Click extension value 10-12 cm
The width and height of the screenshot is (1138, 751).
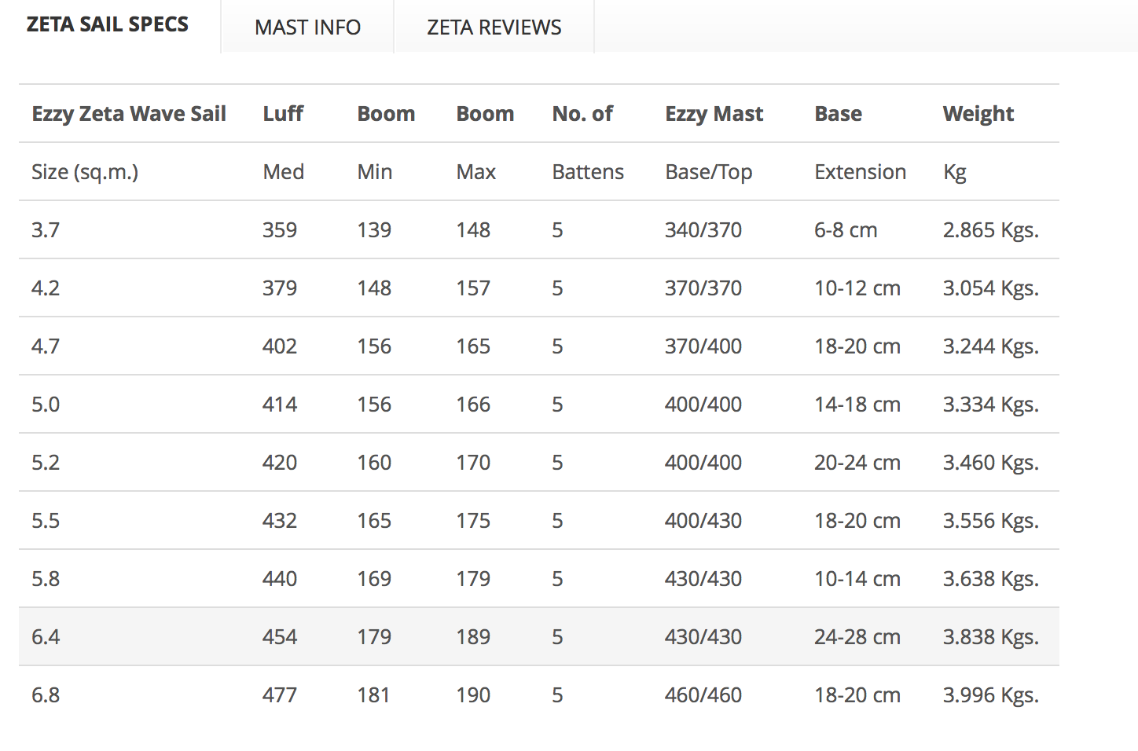[x=857, y=288]
